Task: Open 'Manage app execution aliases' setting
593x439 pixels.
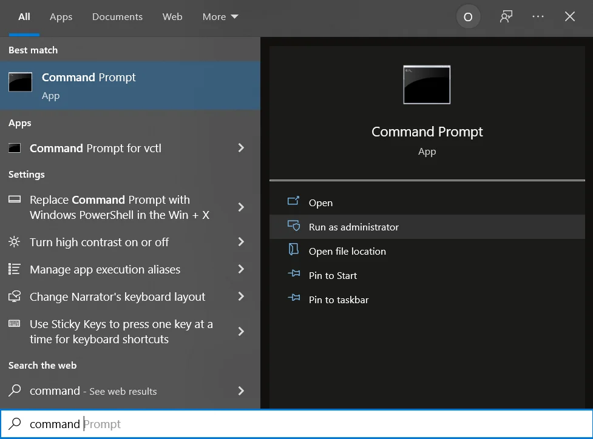Action: (130, 269)
